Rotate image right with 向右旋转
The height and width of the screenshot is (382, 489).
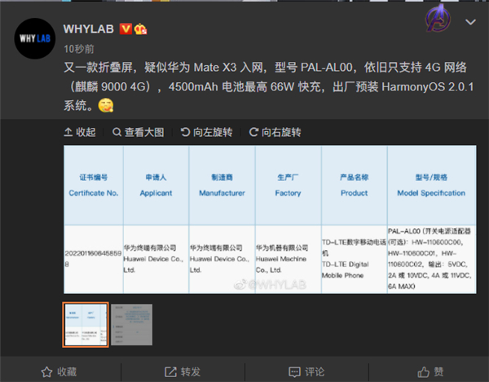click(x=275, y=132)
